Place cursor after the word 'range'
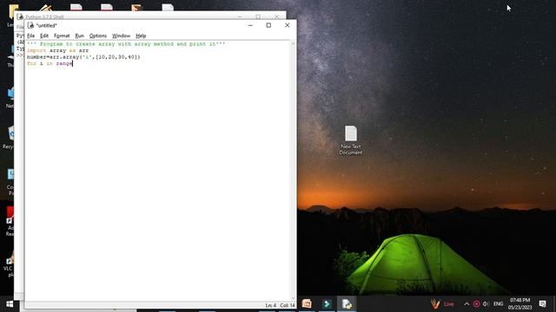 coord(73,63)
